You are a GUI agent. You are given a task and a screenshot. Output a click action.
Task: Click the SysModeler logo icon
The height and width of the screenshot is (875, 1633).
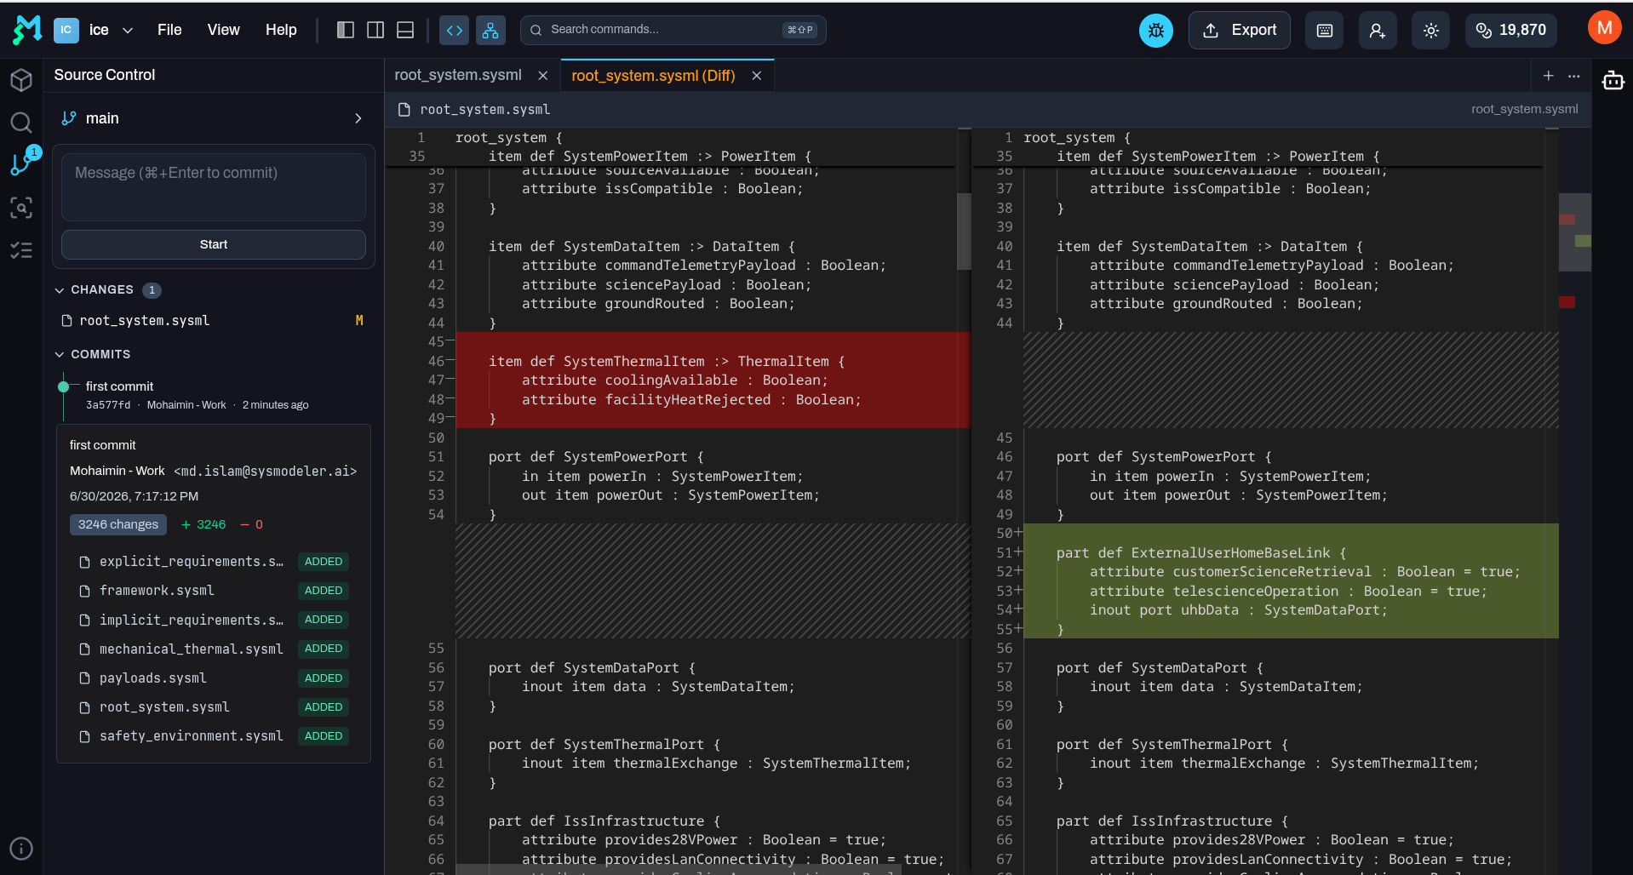27,30
